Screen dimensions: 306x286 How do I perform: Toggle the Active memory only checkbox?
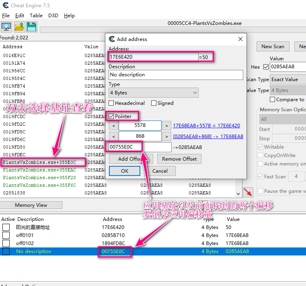click(260, 164)
